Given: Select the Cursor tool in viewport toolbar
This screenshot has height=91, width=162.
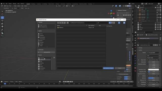Looking at the screenshot, I should tap(2, 14).
